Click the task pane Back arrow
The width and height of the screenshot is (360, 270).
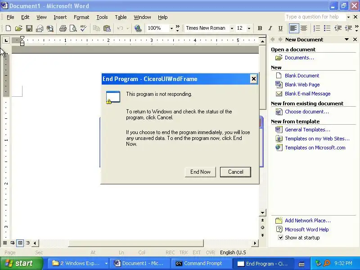(273, 40)
